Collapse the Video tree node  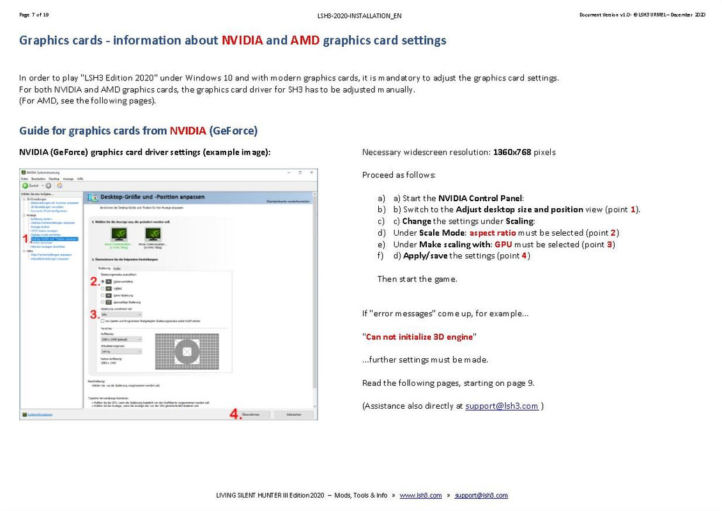point(24,251)
